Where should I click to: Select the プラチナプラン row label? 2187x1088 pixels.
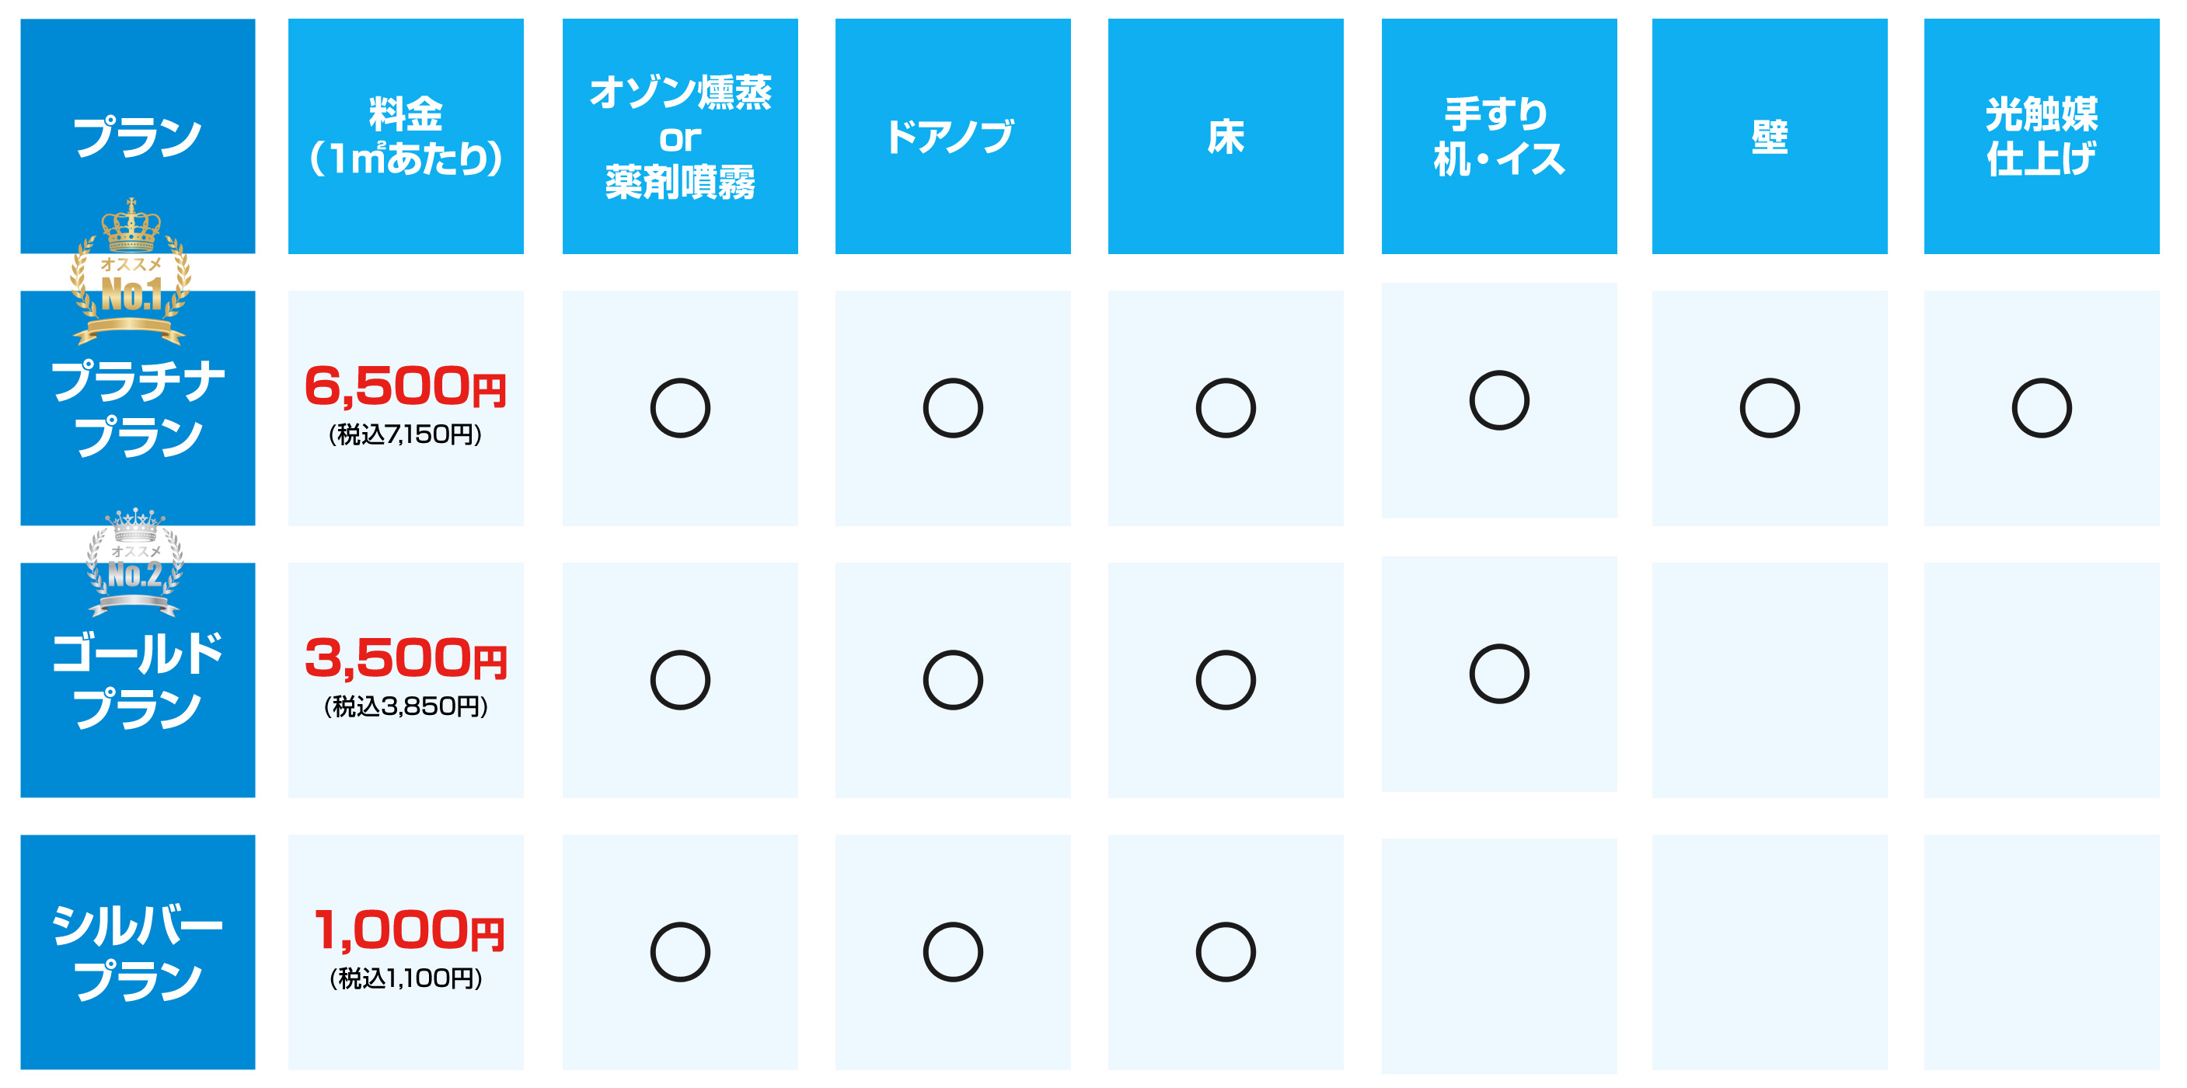138,408
